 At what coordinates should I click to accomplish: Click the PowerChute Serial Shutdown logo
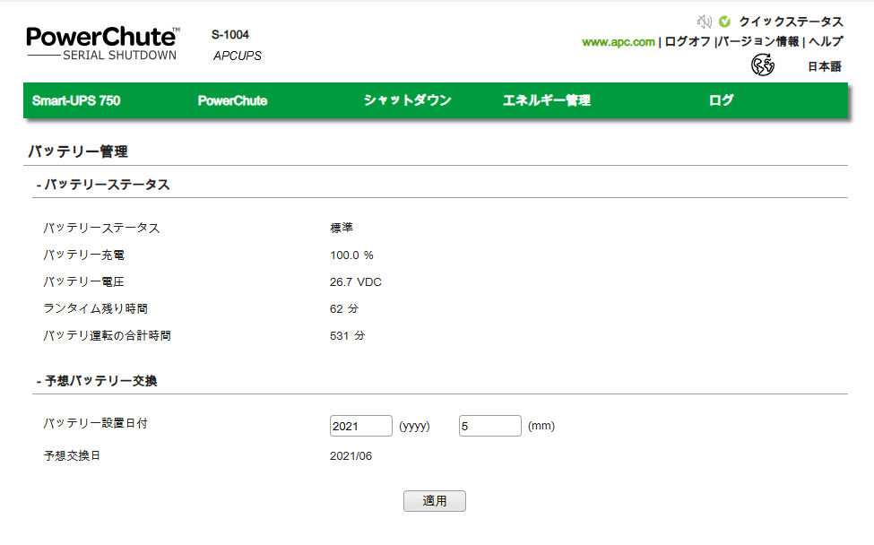[102, 43]
